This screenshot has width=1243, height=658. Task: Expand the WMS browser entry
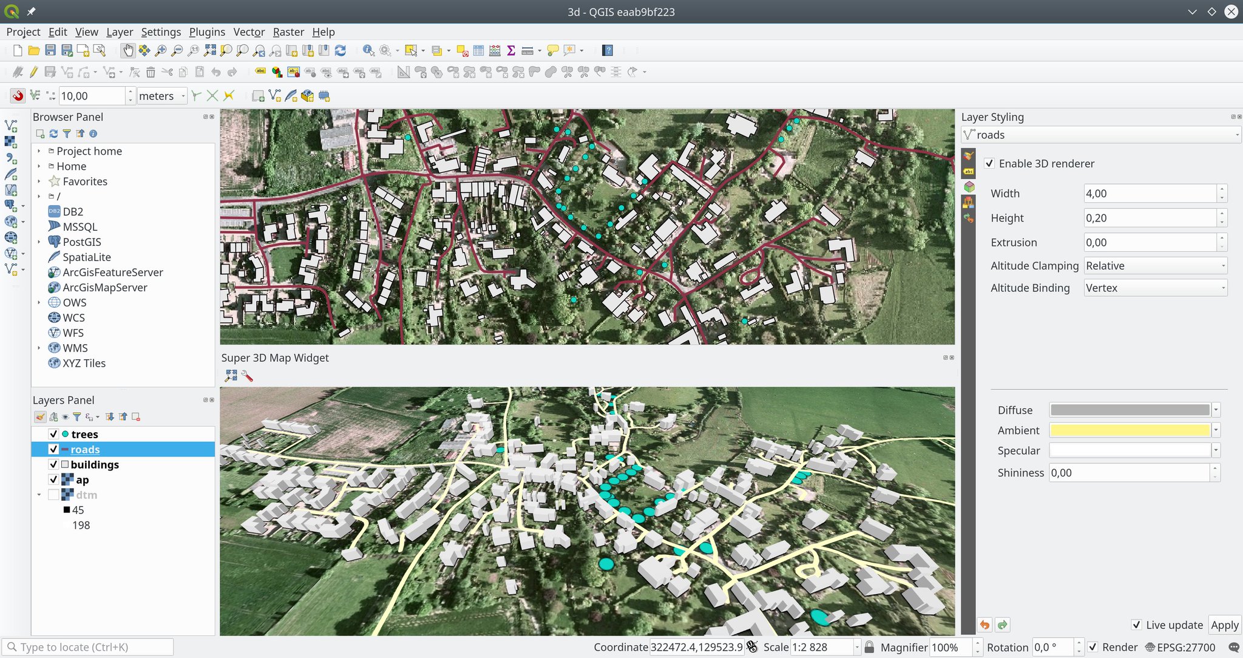(39, 348)
